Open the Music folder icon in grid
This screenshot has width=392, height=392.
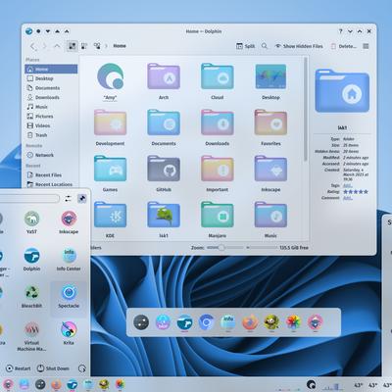pos(270,215)
